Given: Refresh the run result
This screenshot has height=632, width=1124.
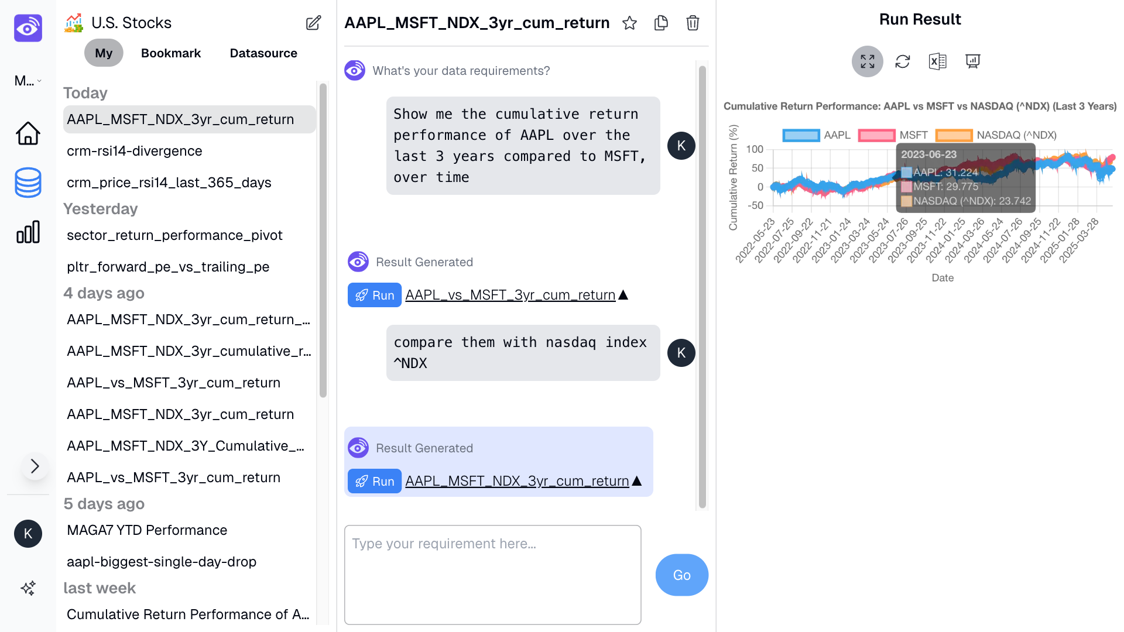Looking at the screenshot, I should (x=903, y=61).
